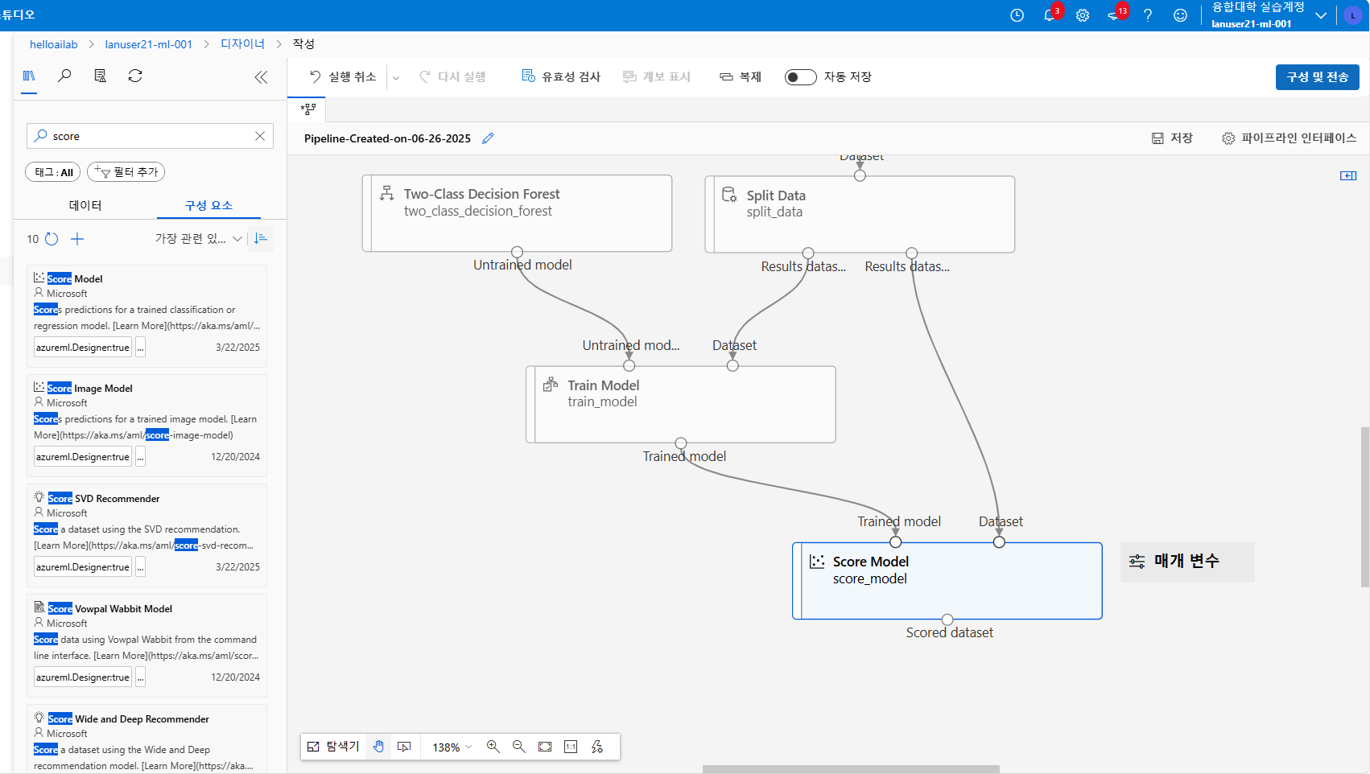Viewport: 1370px width, 774px height.
Task: Open the 실행 취소 dropdown arrow
Action: 396,76
